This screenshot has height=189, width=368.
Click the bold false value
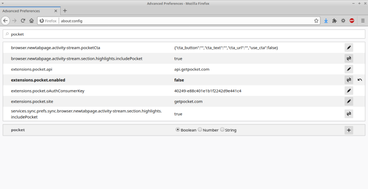(x=179, y=80)
